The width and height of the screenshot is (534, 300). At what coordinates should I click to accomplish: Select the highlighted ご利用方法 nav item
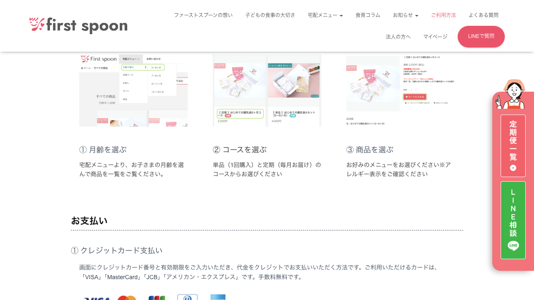point(443,15)
